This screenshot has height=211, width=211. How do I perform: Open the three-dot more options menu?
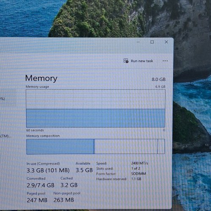coord(165,61)
